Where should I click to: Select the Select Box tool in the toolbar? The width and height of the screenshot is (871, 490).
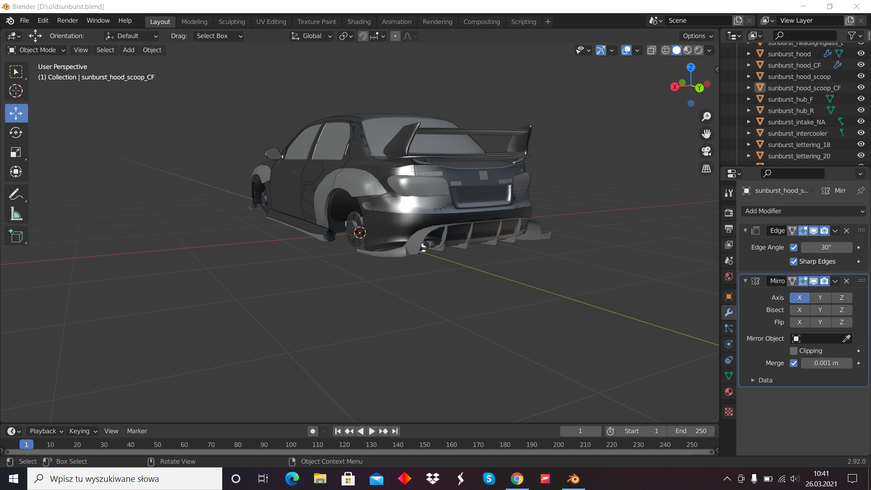pos(16,72)
